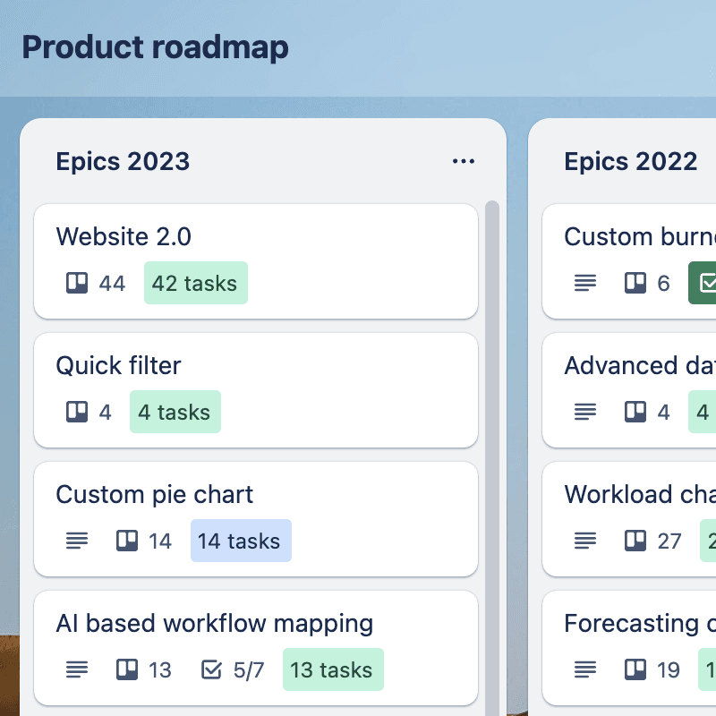Click the 19 count on Forecasting card
716x716 pixels.
(669, 669)
